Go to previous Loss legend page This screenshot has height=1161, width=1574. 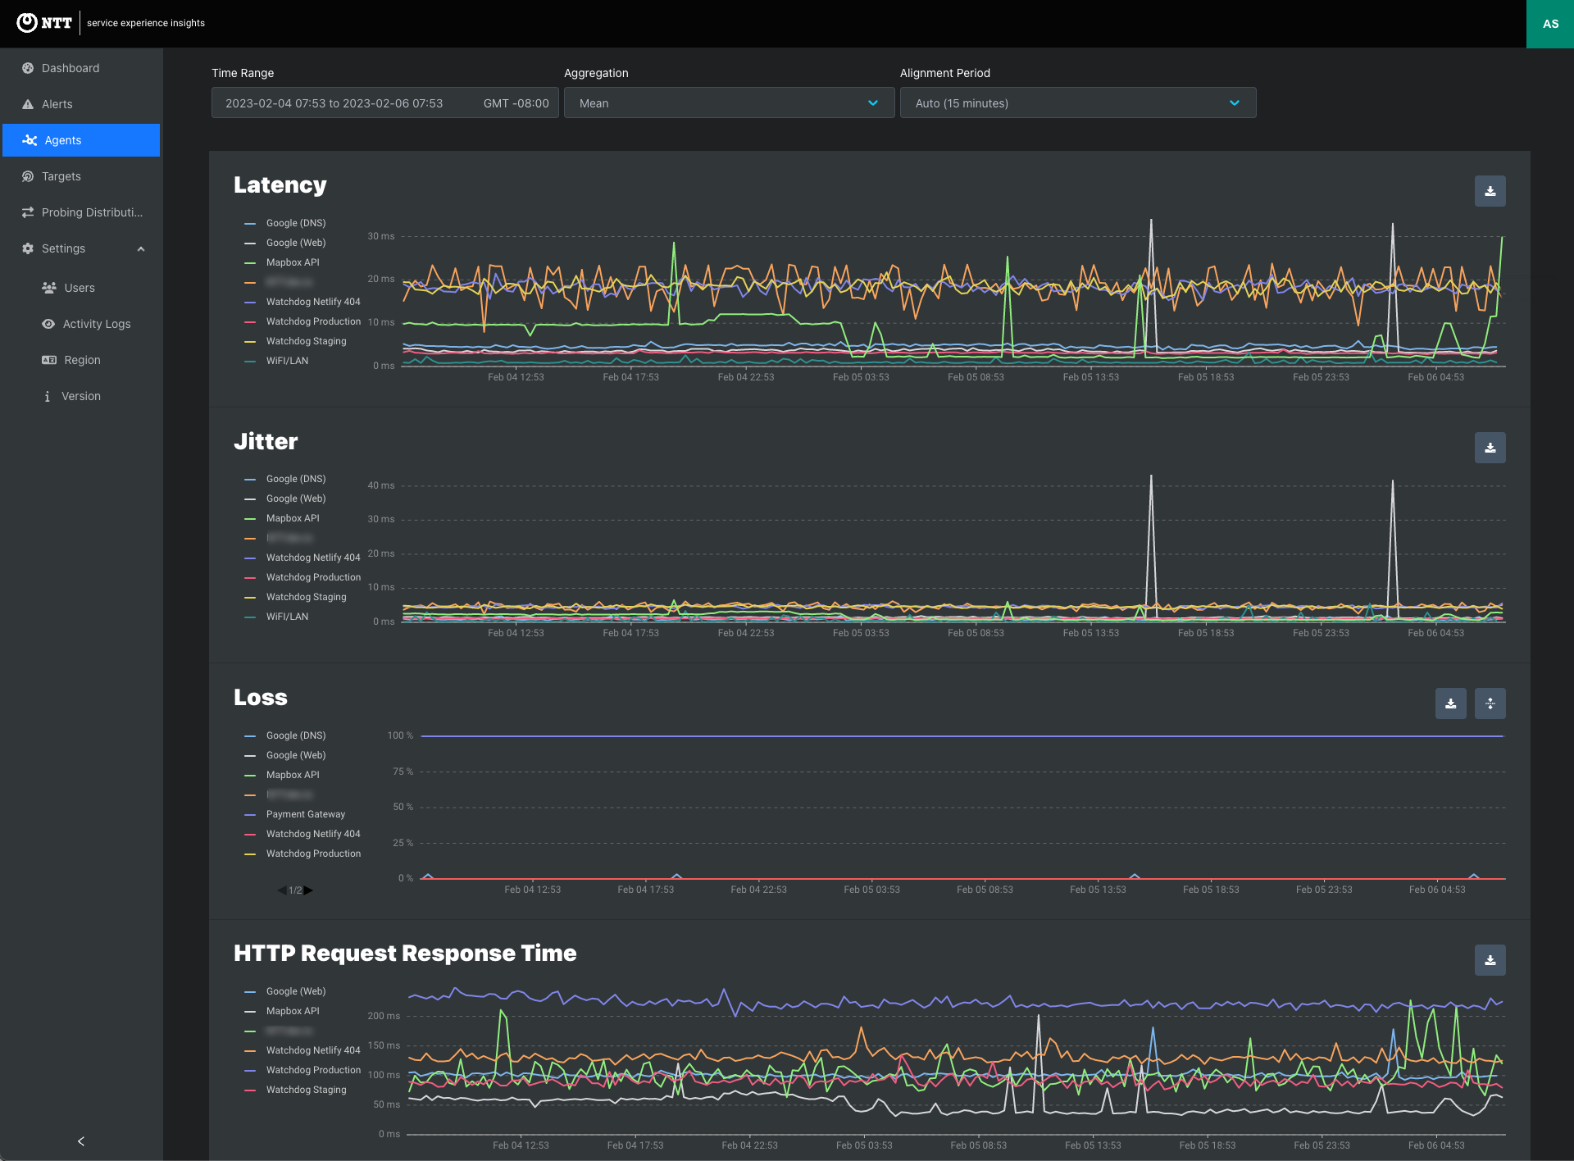(282, 890)
